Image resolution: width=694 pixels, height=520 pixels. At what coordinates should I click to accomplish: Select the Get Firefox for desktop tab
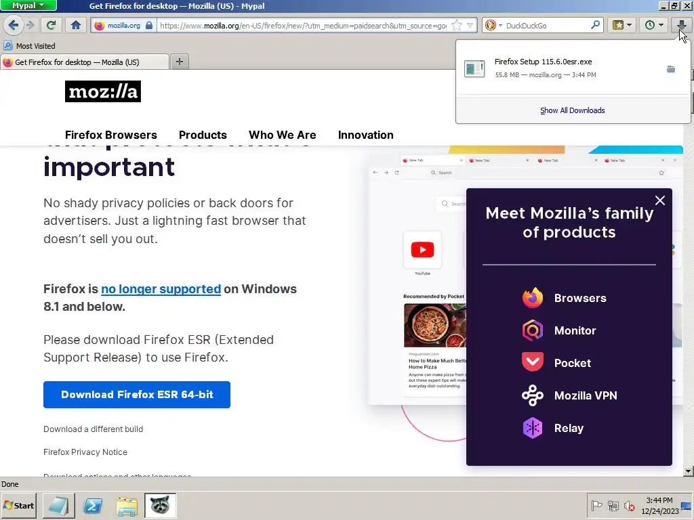tap(85, 62)
